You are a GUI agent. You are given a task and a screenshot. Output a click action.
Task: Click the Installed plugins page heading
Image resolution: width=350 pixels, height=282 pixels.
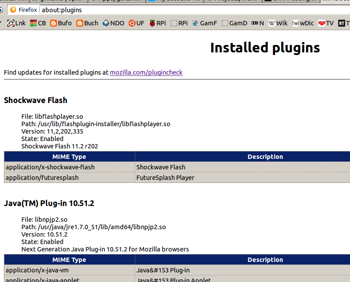tap(265, 48)
